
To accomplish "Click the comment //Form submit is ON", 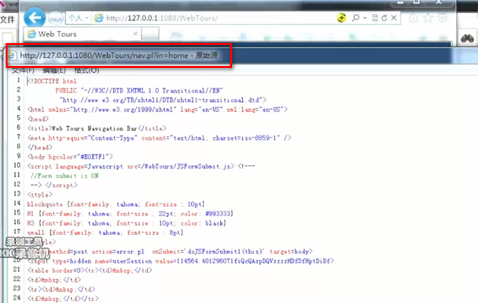I will [65, 176].
